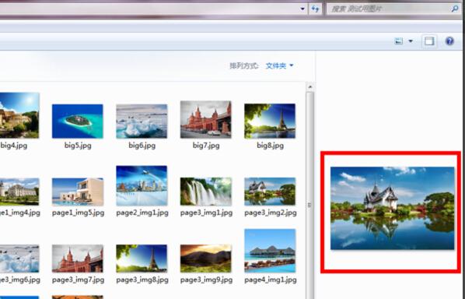
Task: Expand the view options dropdown arrow
Action: coord(411,41)
